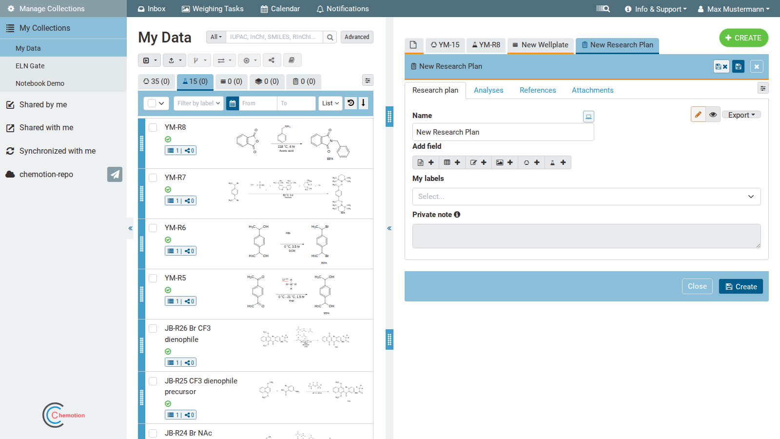Click the green CREATE button
The height and width of the screenshot is (439, 780).
point(743,38)
